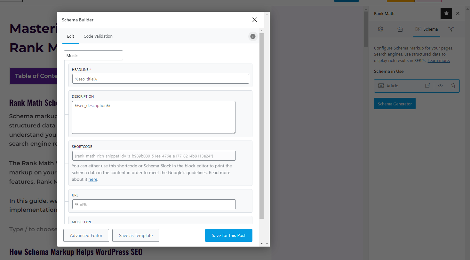Image resolution: width=470 pixels, height=260 pixels.
Task: Delete the Article schema with trash icon
Action: coord(453,86)
